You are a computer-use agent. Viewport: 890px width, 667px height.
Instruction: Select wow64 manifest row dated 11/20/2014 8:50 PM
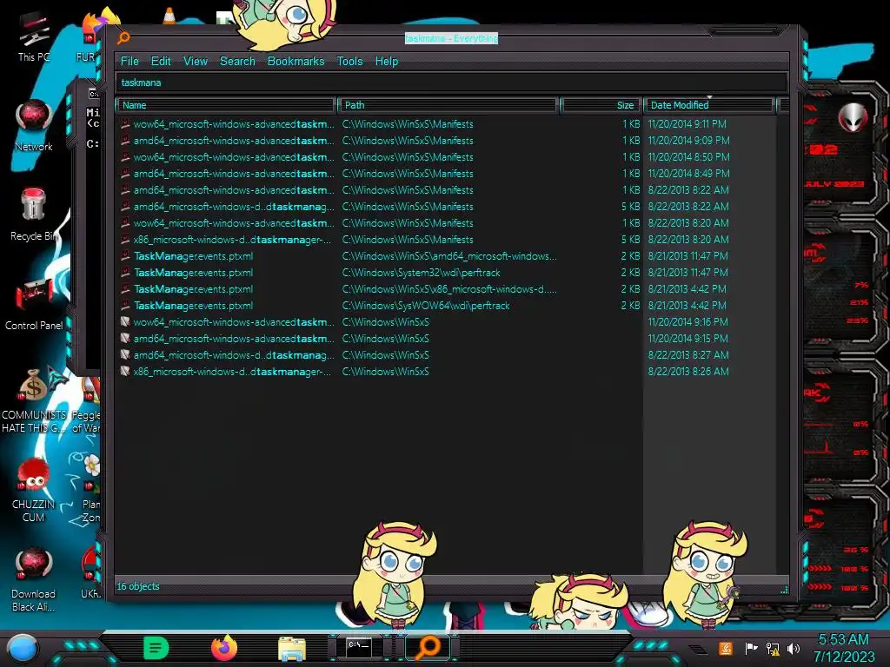pyautogui.click(x=446, y=157)
